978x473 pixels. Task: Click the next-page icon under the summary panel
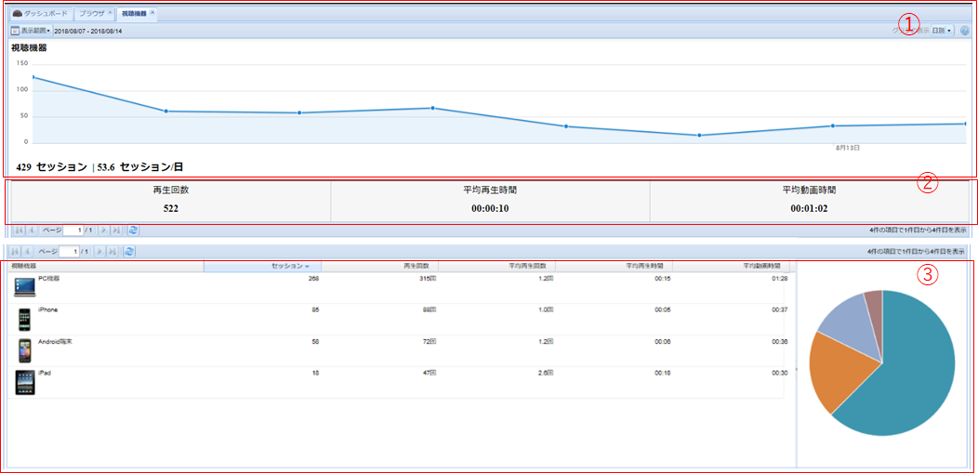pos(103,230)
